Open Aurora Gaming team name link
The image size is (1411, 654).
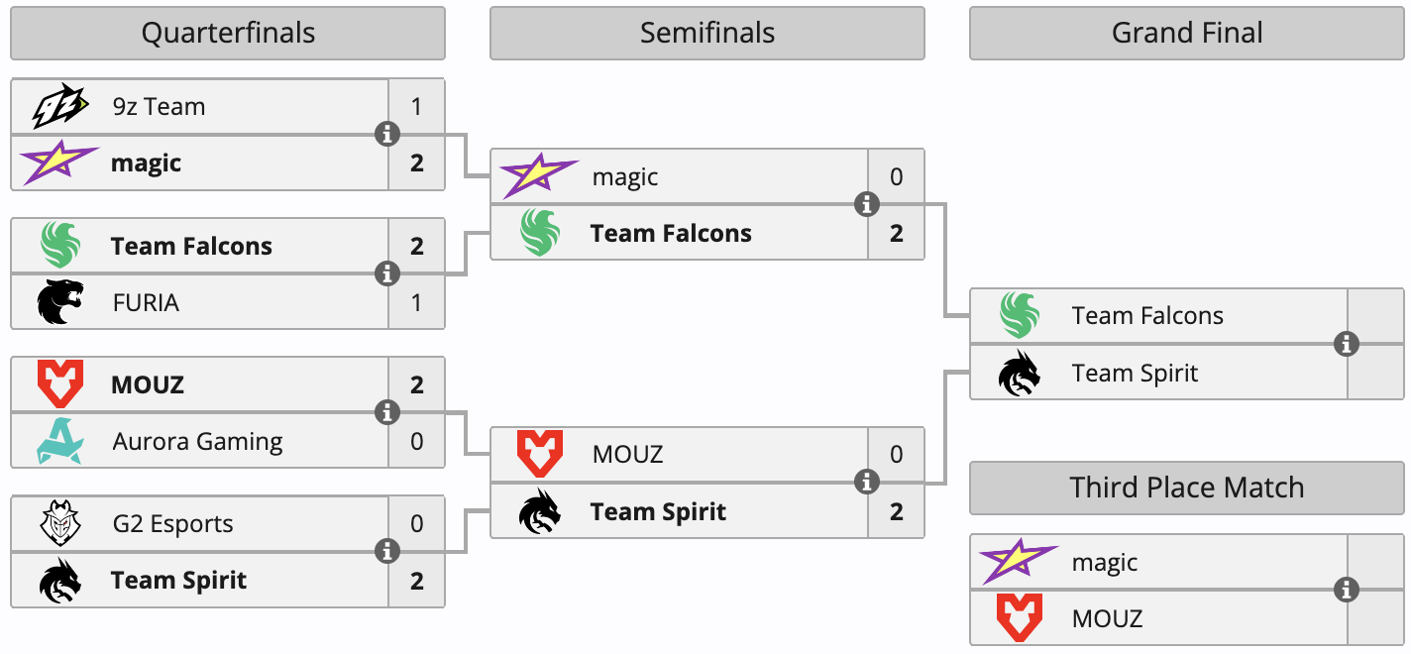click(x=197, y=442)
